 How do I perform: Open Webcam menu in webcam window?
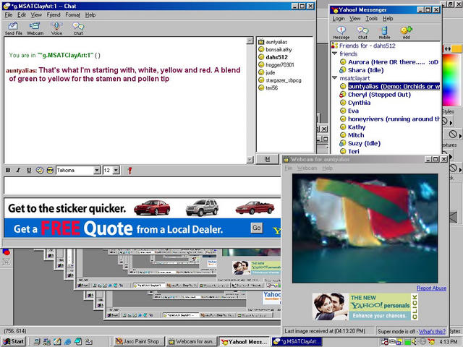307,168
